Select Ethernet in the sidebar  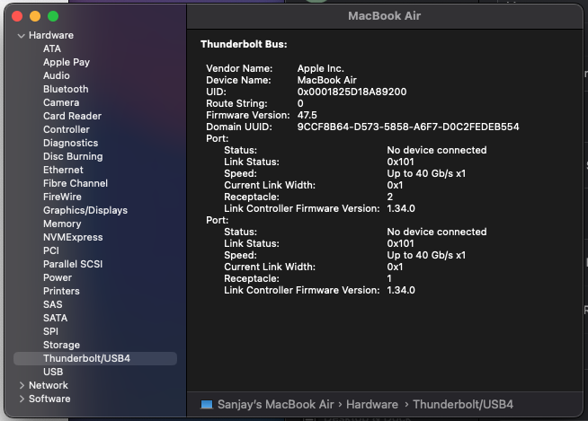(x=63, y=170)
